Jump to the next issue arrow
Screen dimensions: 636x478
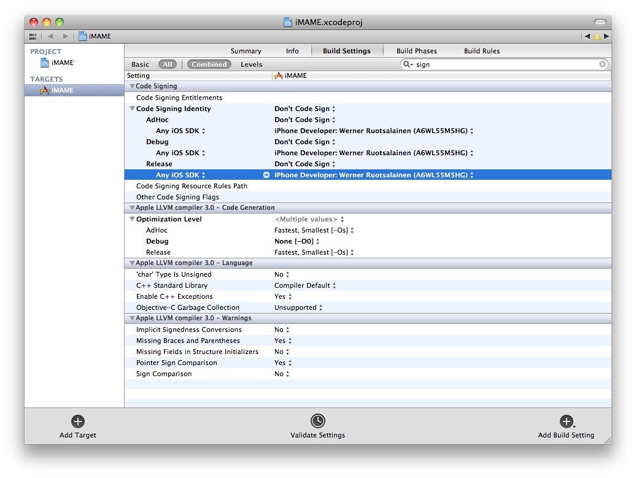[x=607, y=36]
